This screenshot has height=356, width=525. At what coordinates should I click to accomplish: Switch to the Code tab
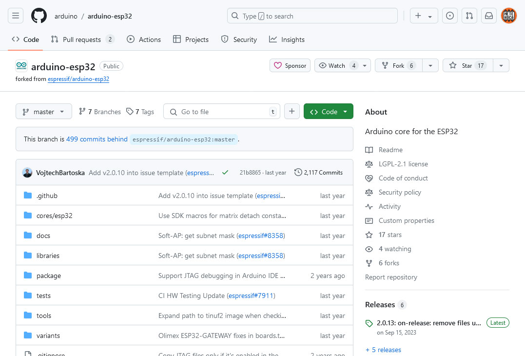pos(25,40)
